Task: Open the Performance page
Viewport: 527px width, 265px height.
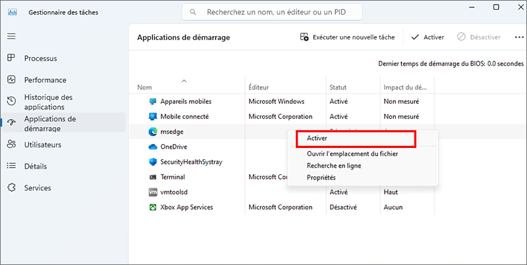Action: coord(45,80)
